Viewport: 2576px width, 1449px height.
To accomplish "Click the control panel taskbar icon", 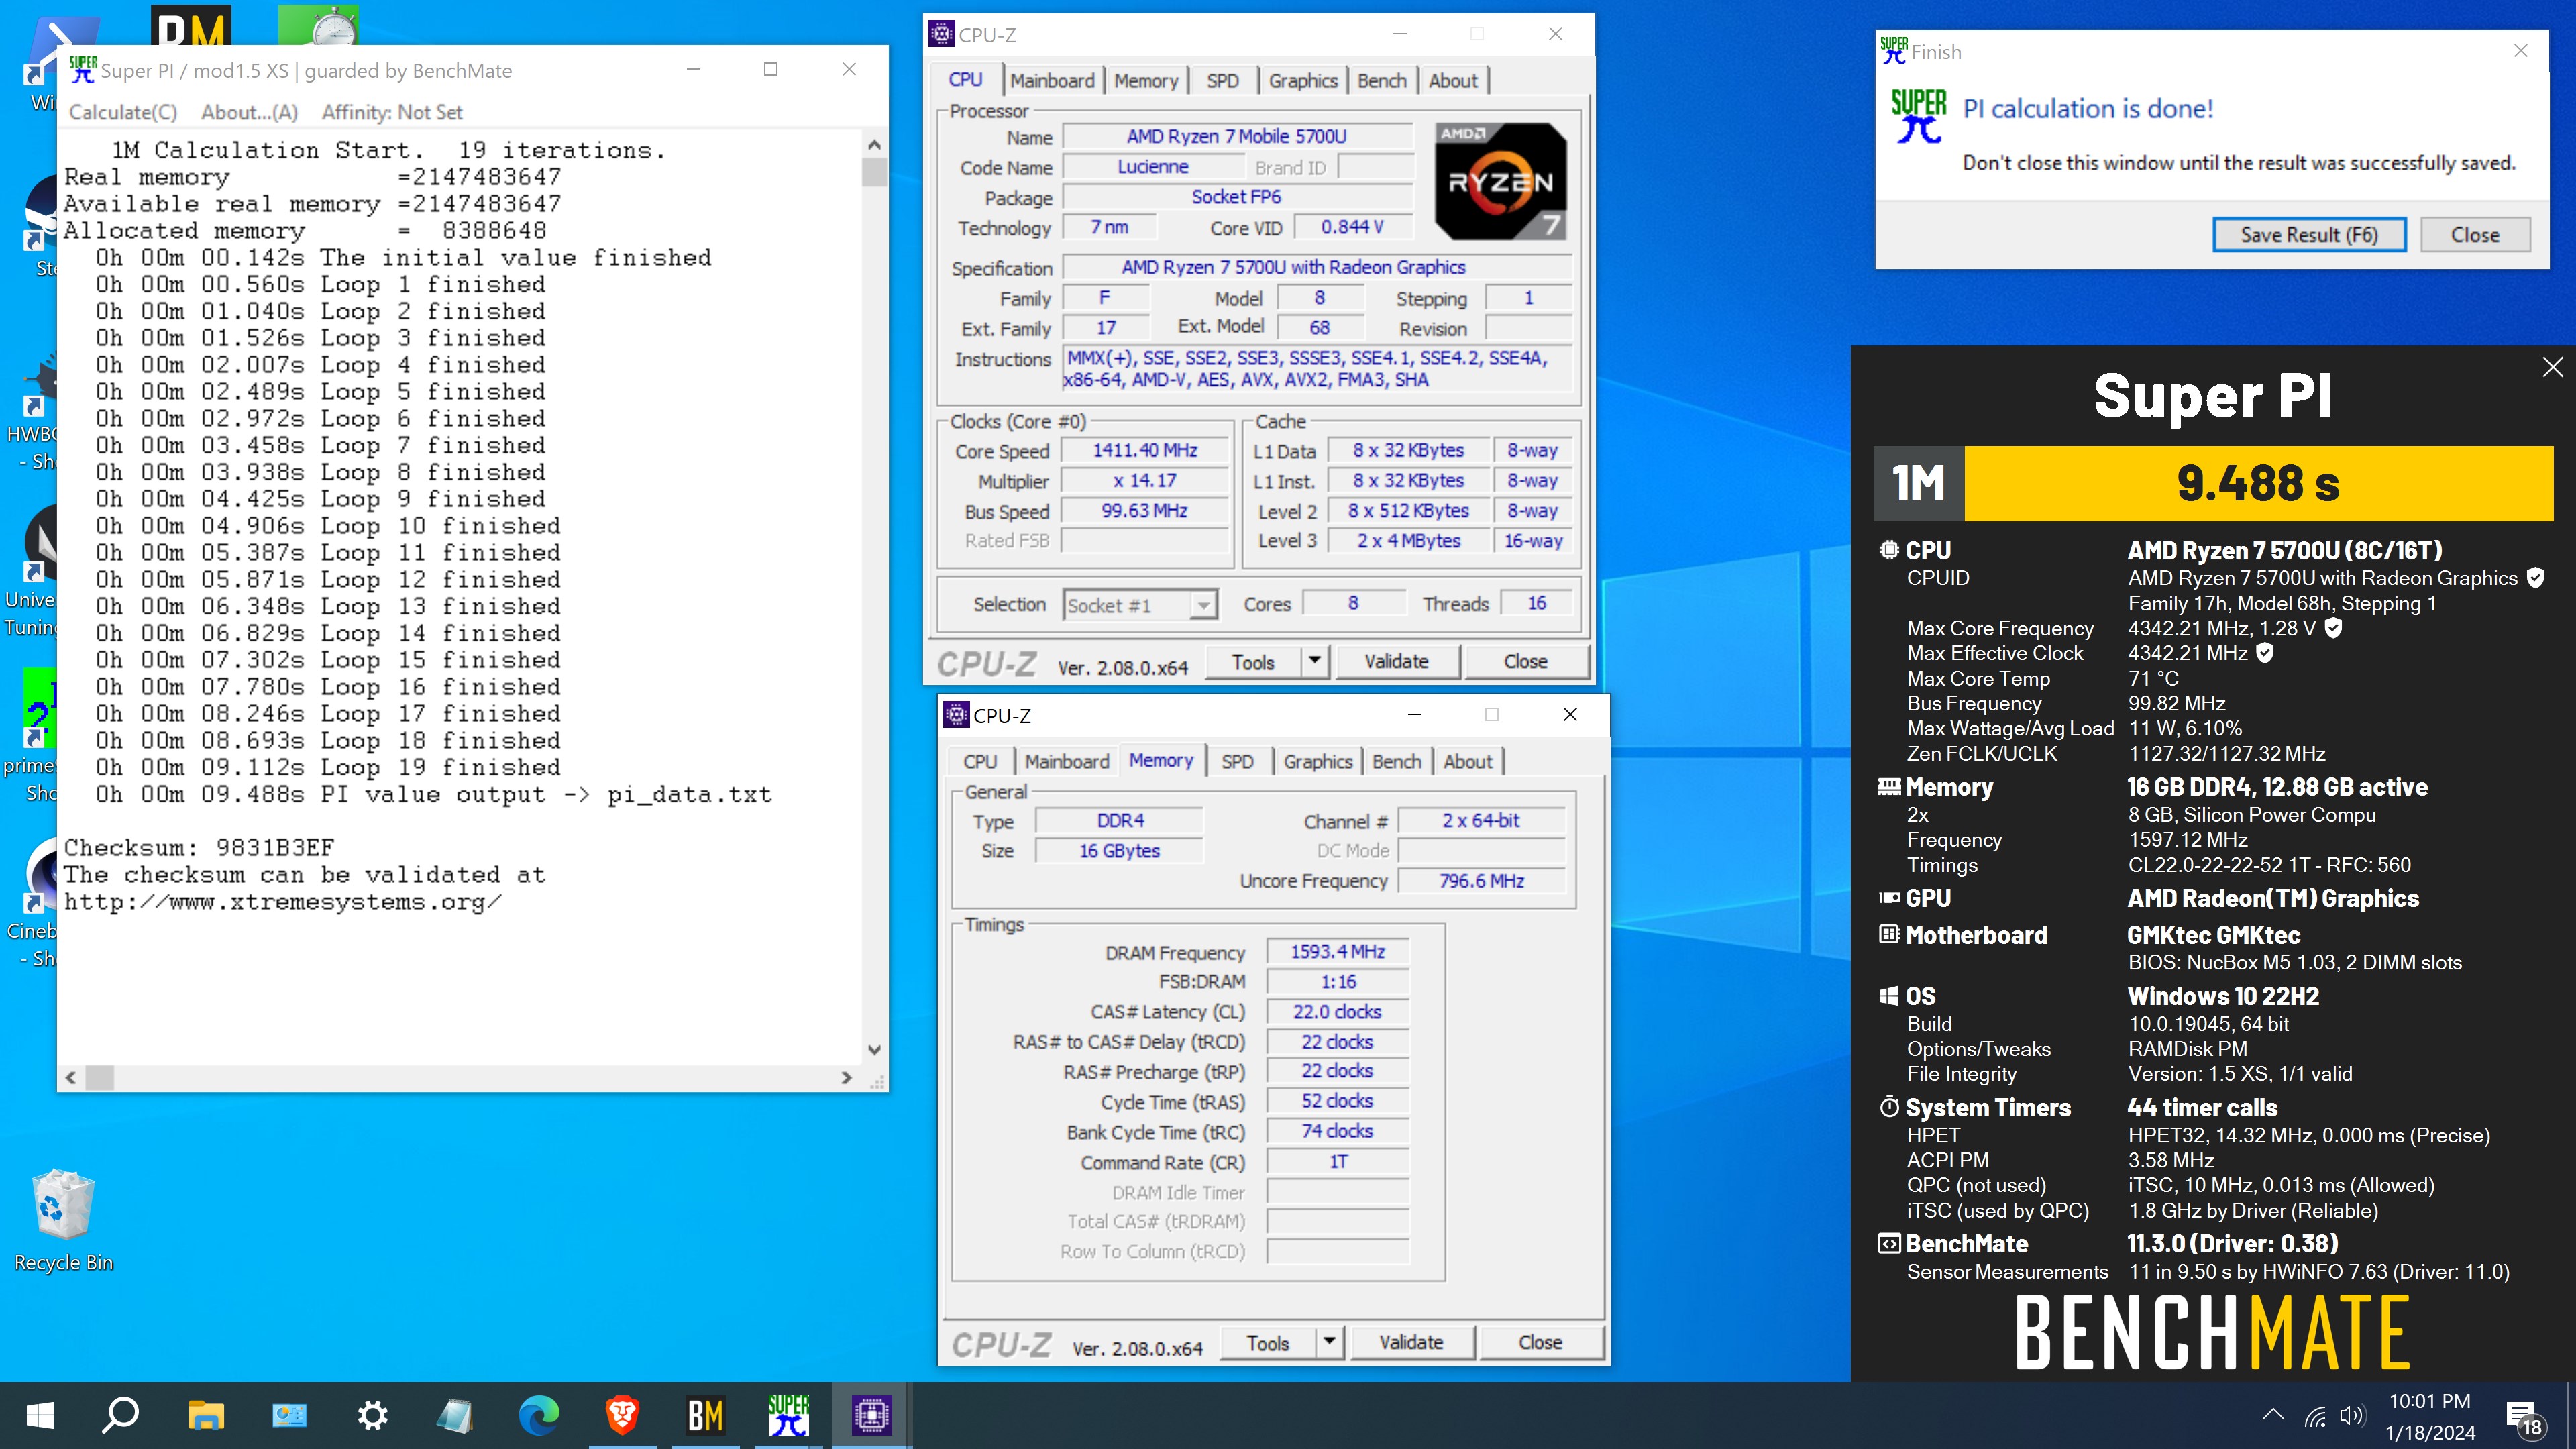I will [289, 1415].
